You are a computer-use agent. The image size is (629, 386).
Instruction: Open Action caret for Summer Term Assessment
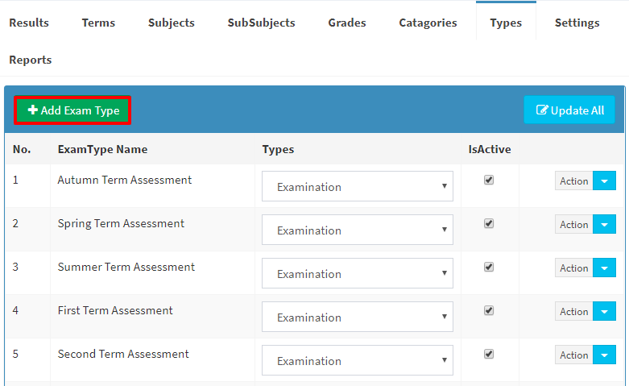coord(604,268)
